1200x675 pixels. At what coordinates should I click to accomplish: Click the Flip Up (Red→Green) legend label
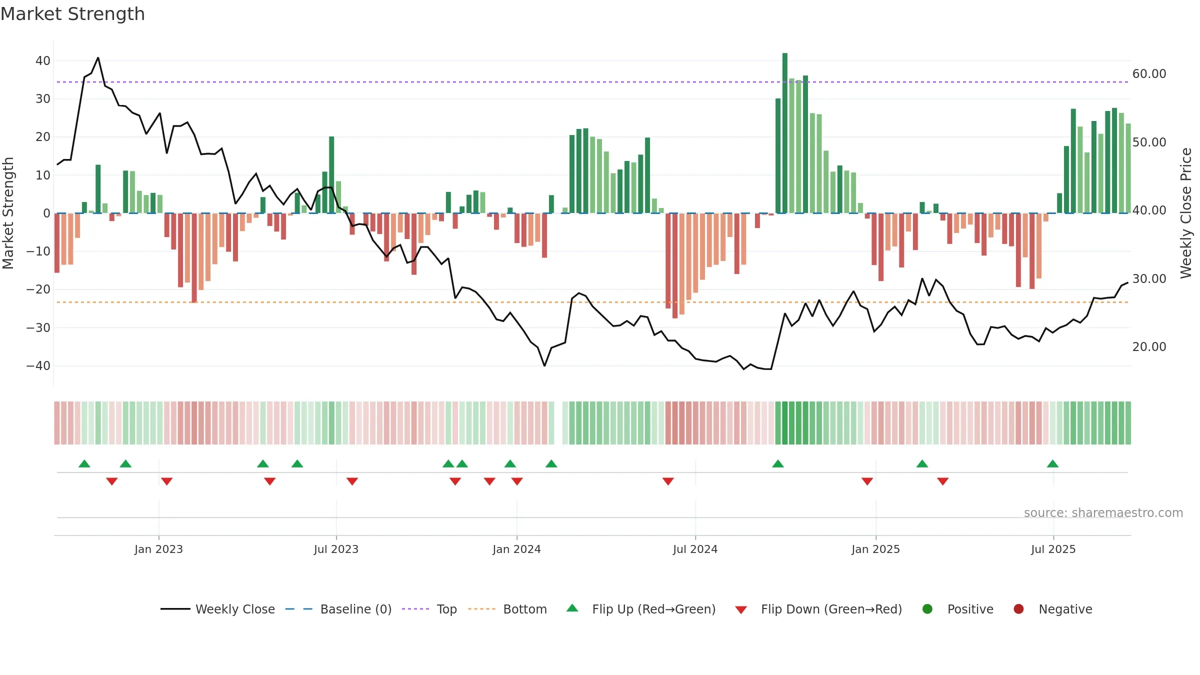point(653,609)
